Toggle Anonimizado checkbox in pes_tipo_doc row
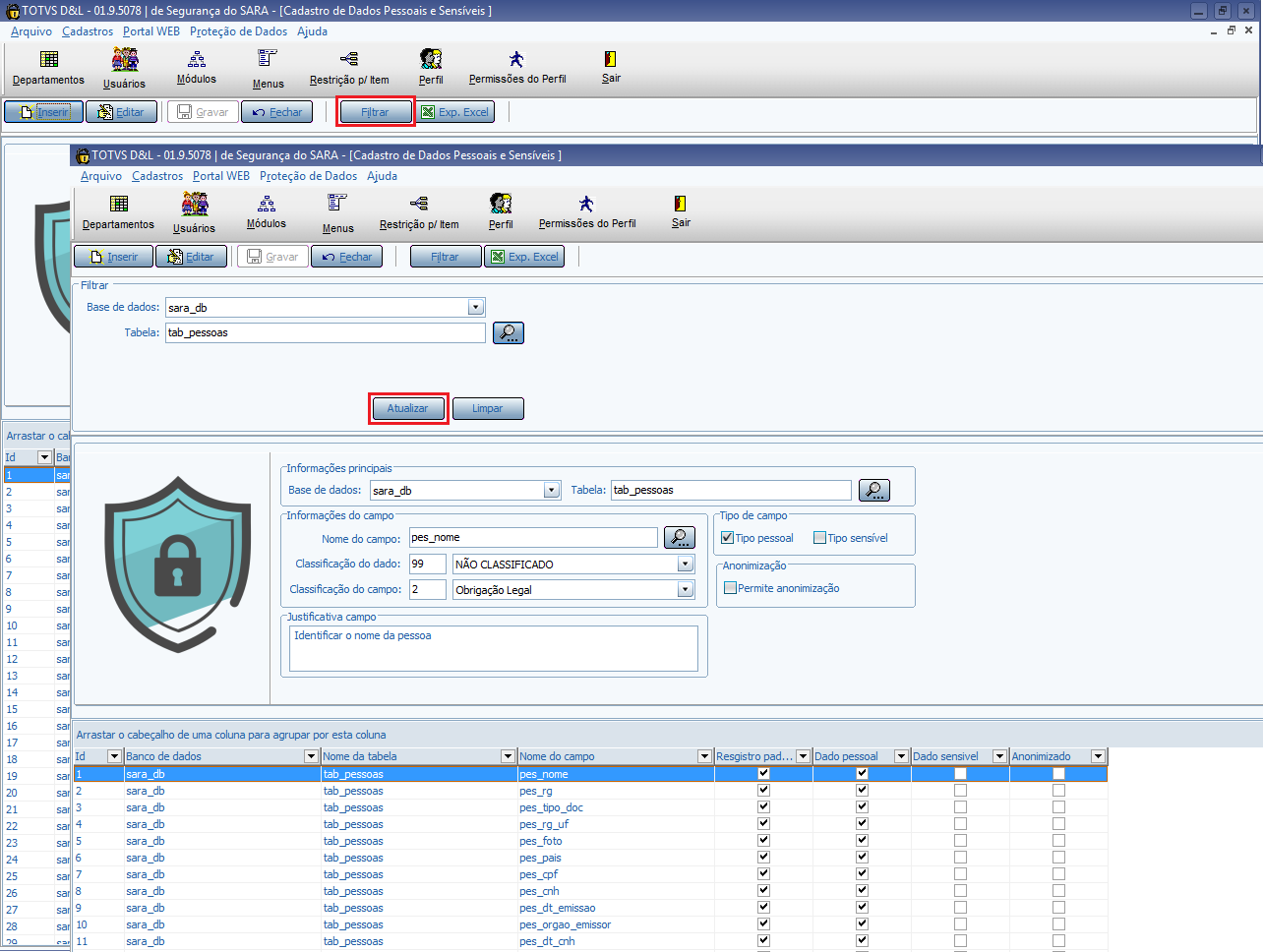Image resolution: width=1263 pixels, height=952 pixels. click(x=1058, y=807)
